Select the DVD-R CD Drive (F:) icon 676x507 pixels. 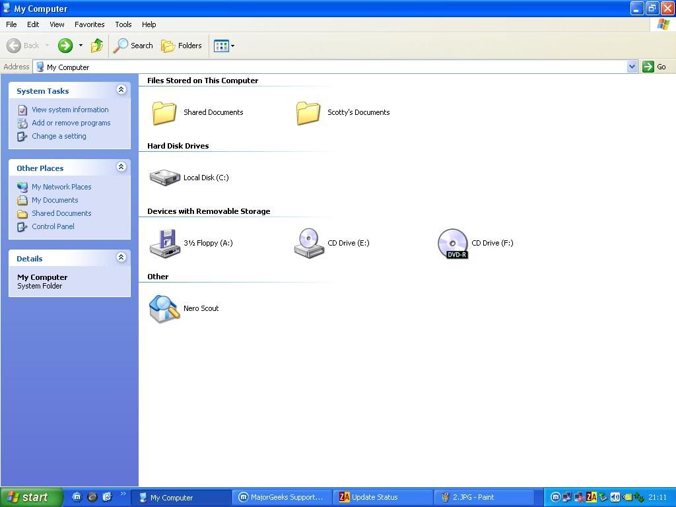(x=453, y=243)
